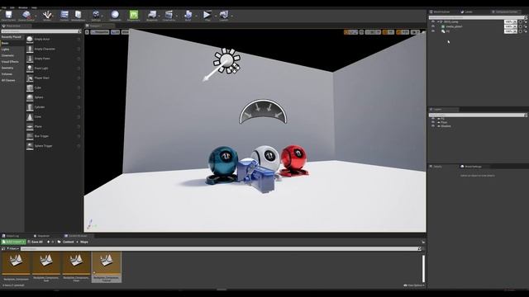Image resolution: width=529 pixels, height=297 pixels.
Task: Collapse the top comp tree expander
Action: click(x=438, y=22)
